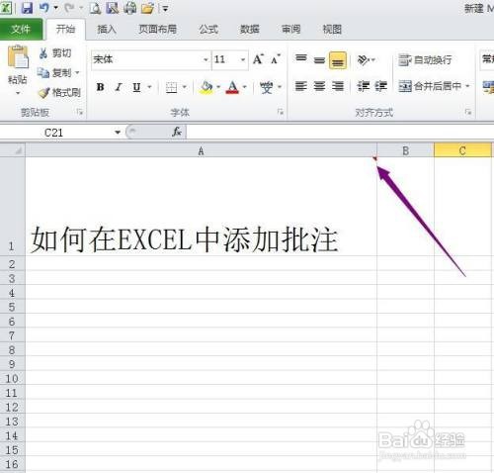494x473 pixels.
Task: Toggle Underline formatting
Action: [136, 87]
